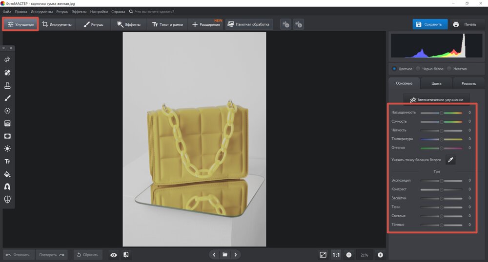This screenshot has width=488, height=262.
Task: Go to previous photo with left arrow
Action: (214, 255)
